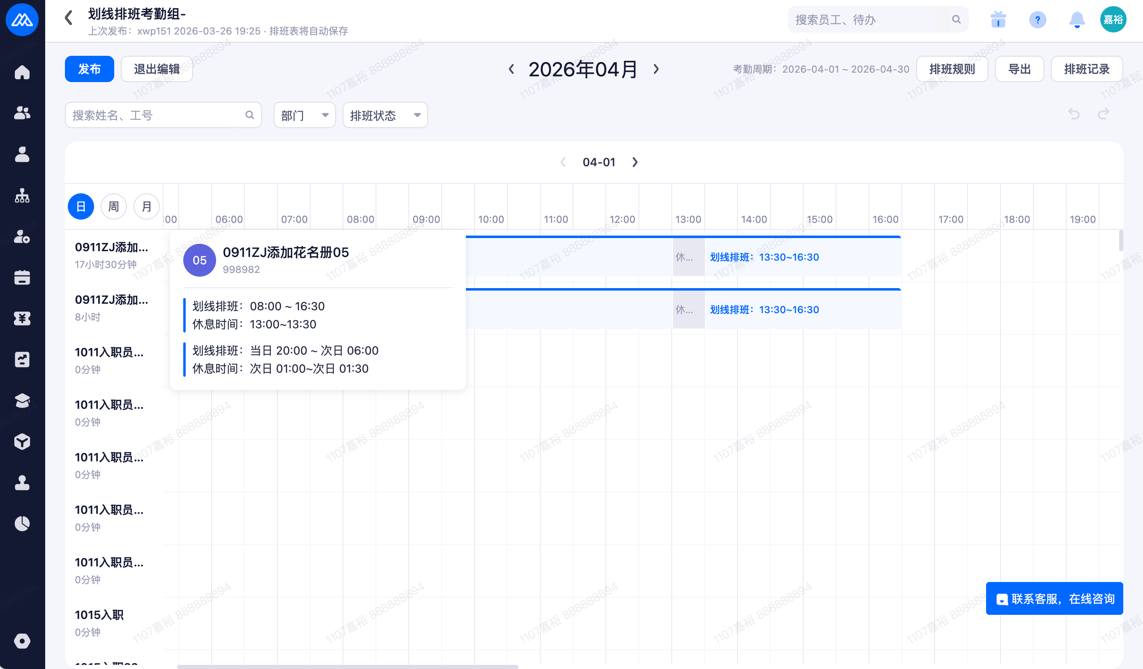Open the organization chart sidebar icon
The image size is (1143, 669).
click(x=22, y=196)
